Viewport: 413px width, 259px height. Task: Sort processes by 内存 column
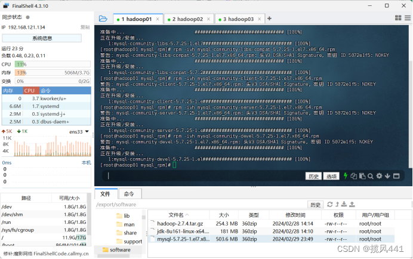pos(13,90)
